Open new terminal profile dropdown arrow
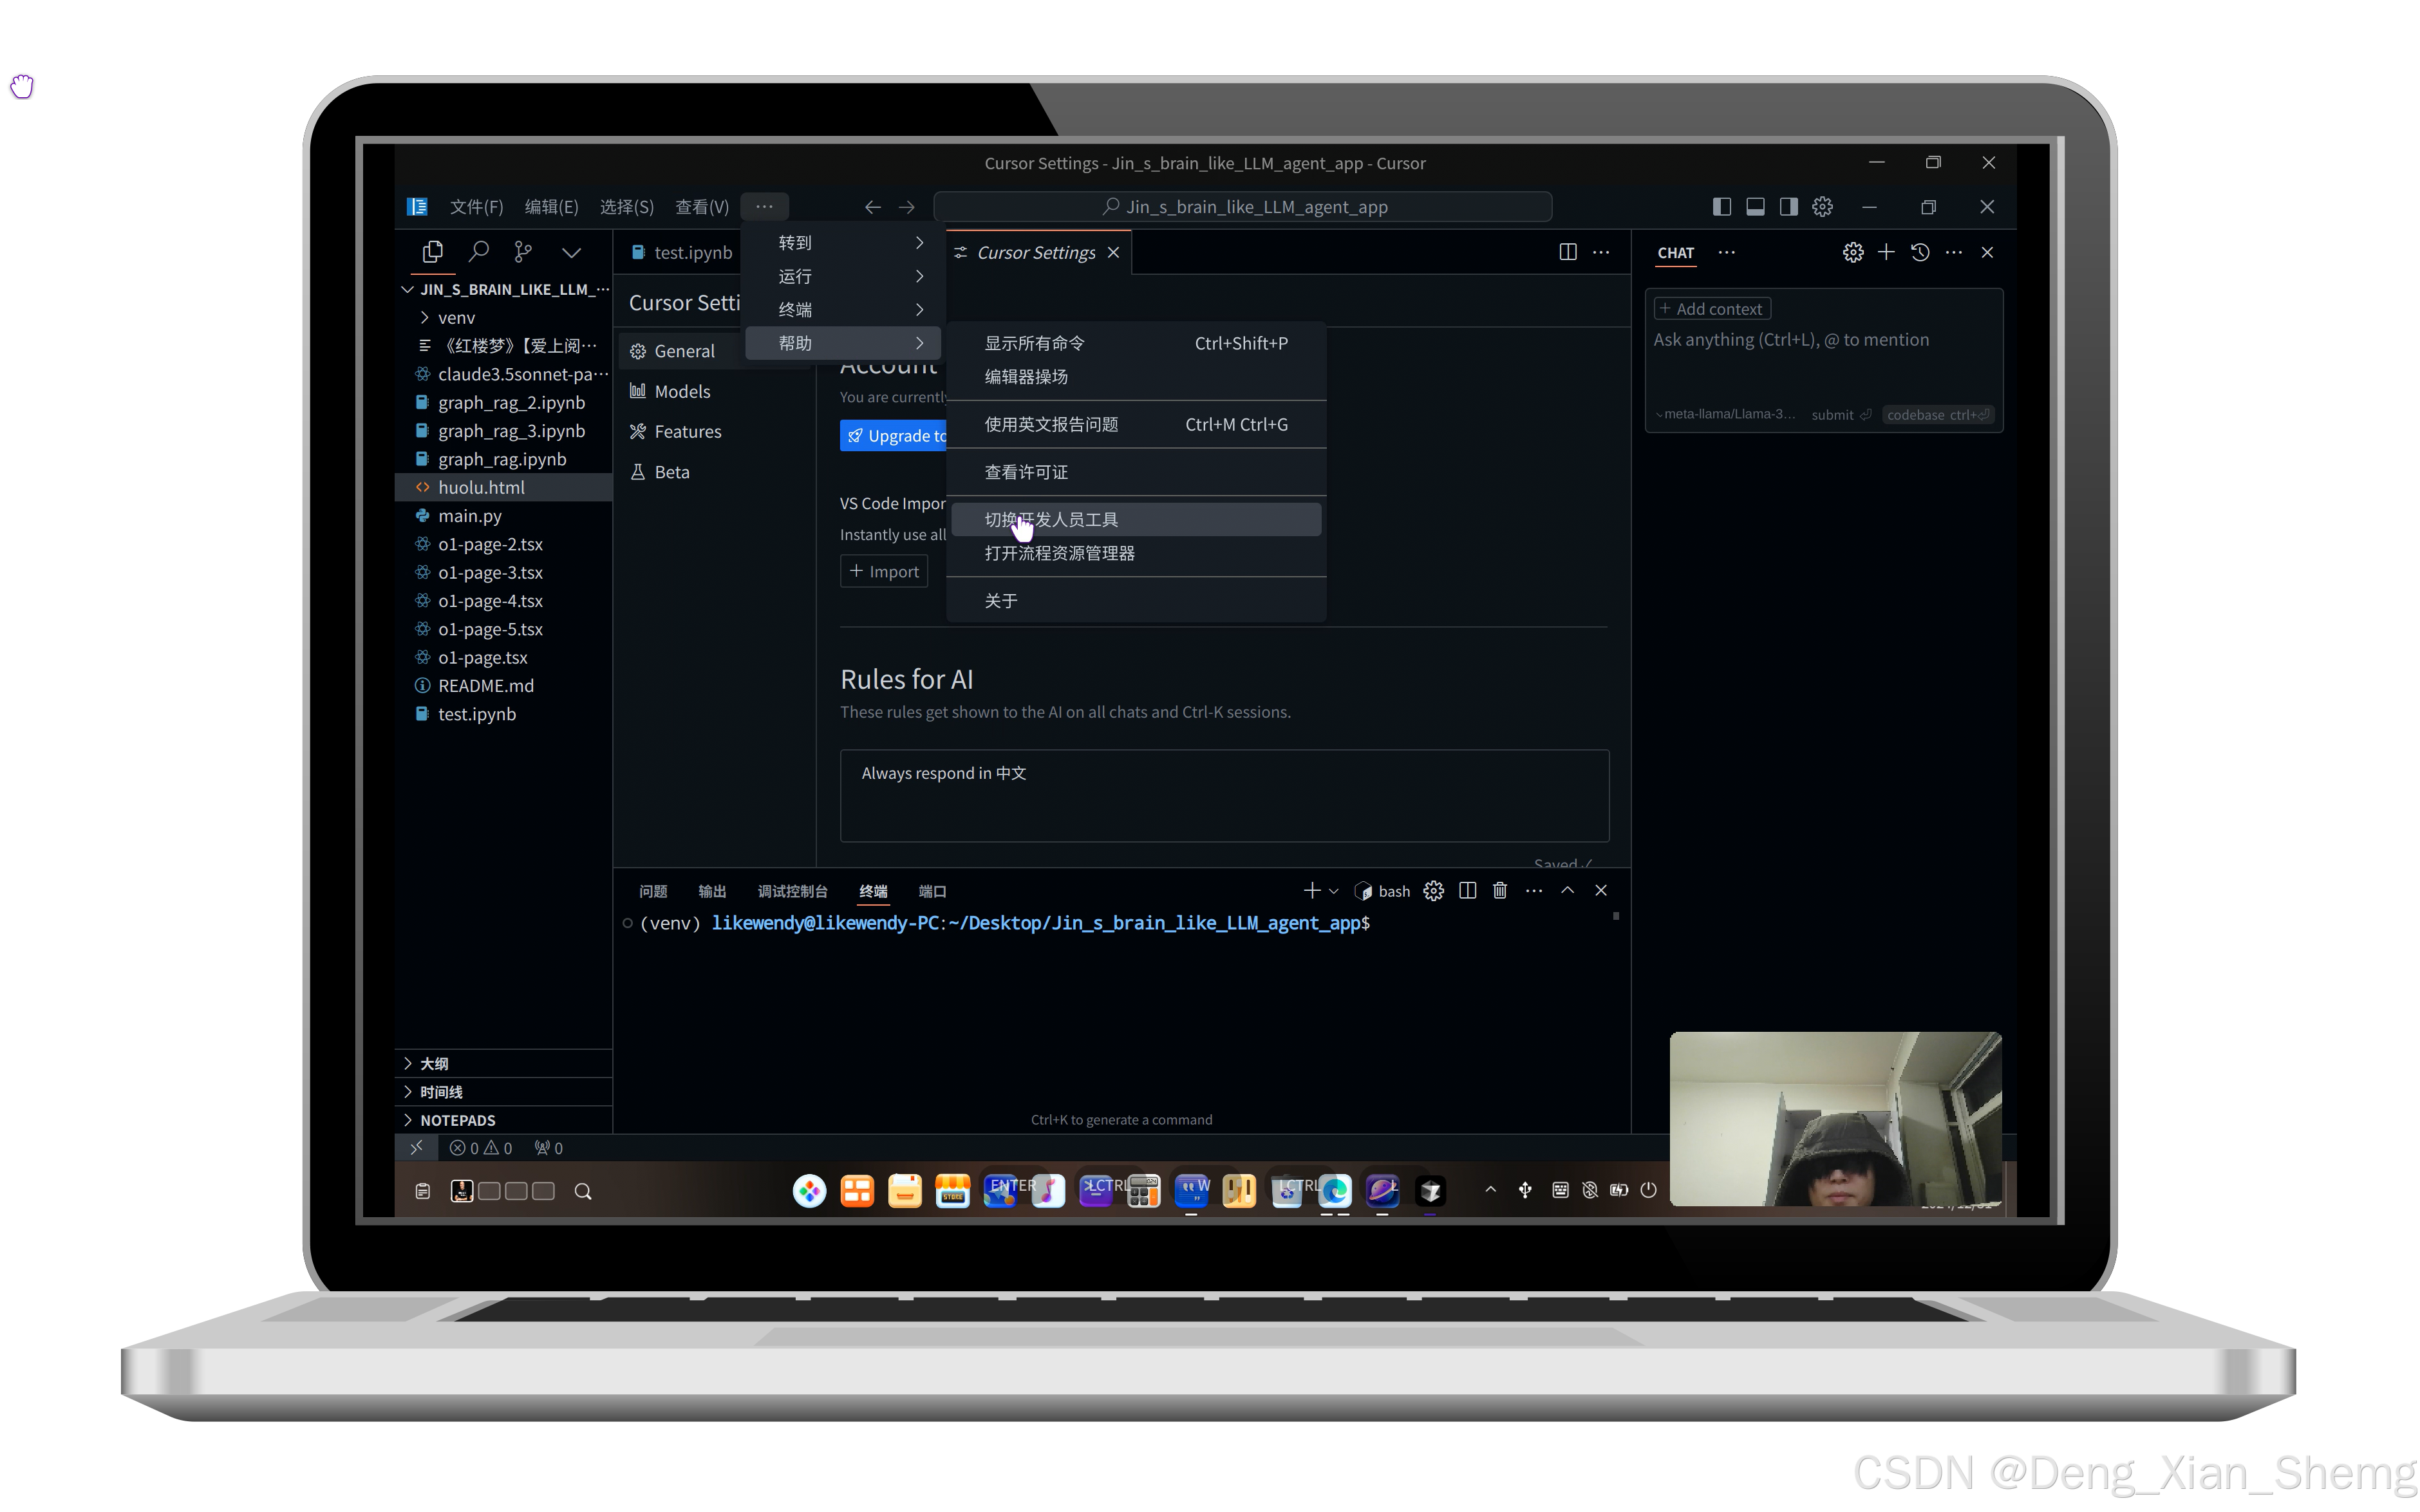The height and width of the screenshot is (1512, 2420). click(x=1333, y=891)
